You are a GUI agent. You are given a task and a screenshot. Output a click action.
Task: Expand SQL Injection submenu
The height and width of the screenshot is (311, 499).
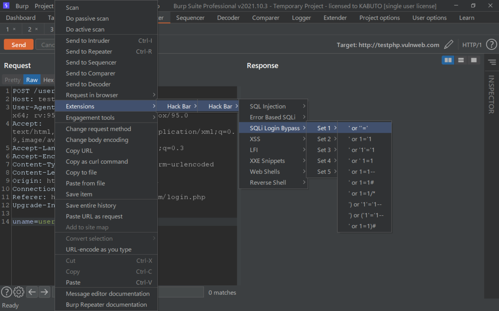click(x=273, y=106)
